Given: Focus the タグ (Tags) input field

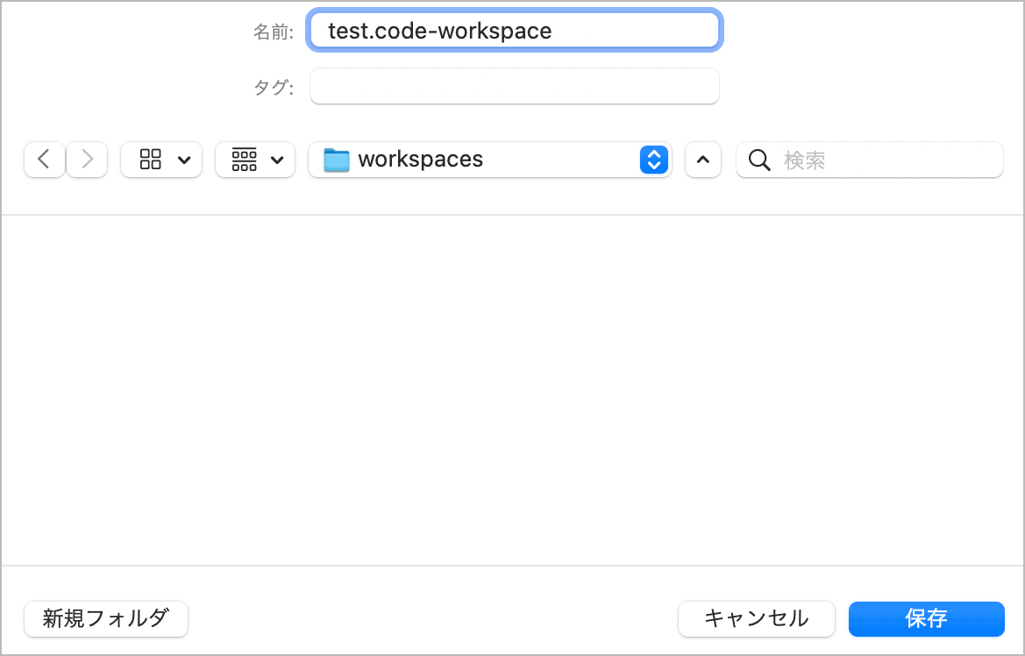Looking at the screenshot, I should (514, 86).
